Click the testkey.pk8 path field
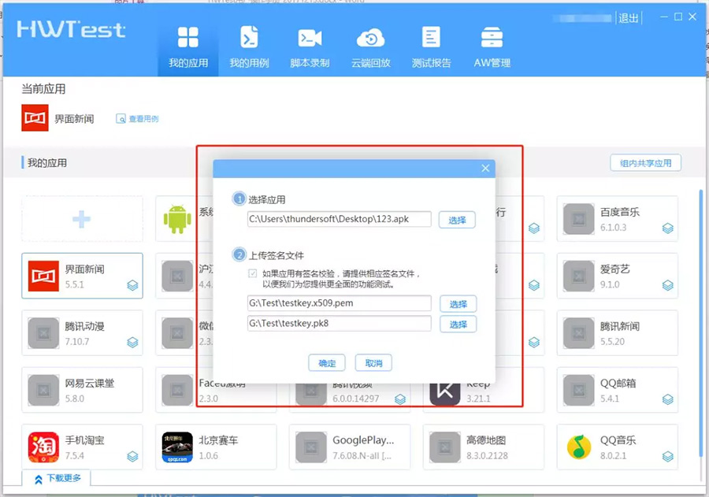 pos(339,324)
